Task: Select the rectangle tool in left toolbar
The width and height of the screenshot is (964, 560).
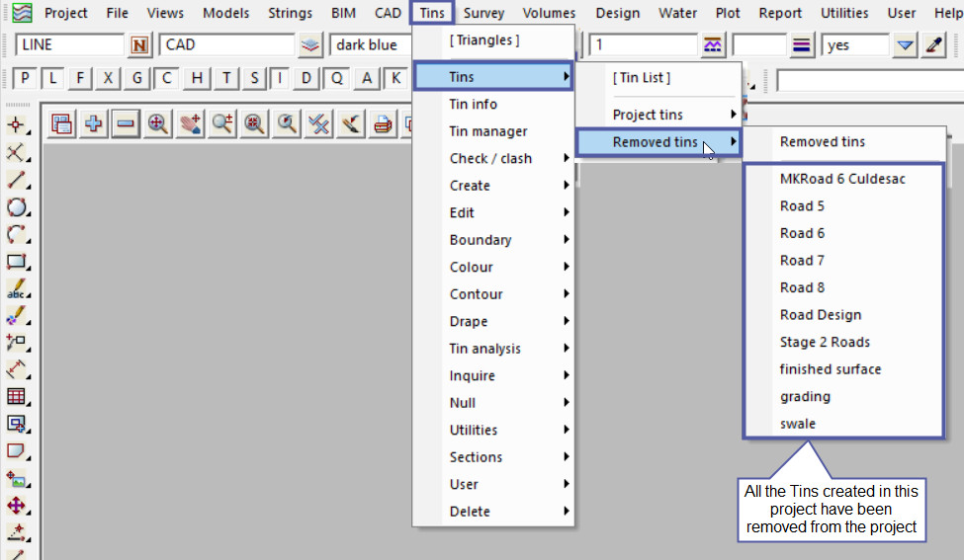Action: pos(16,262)
